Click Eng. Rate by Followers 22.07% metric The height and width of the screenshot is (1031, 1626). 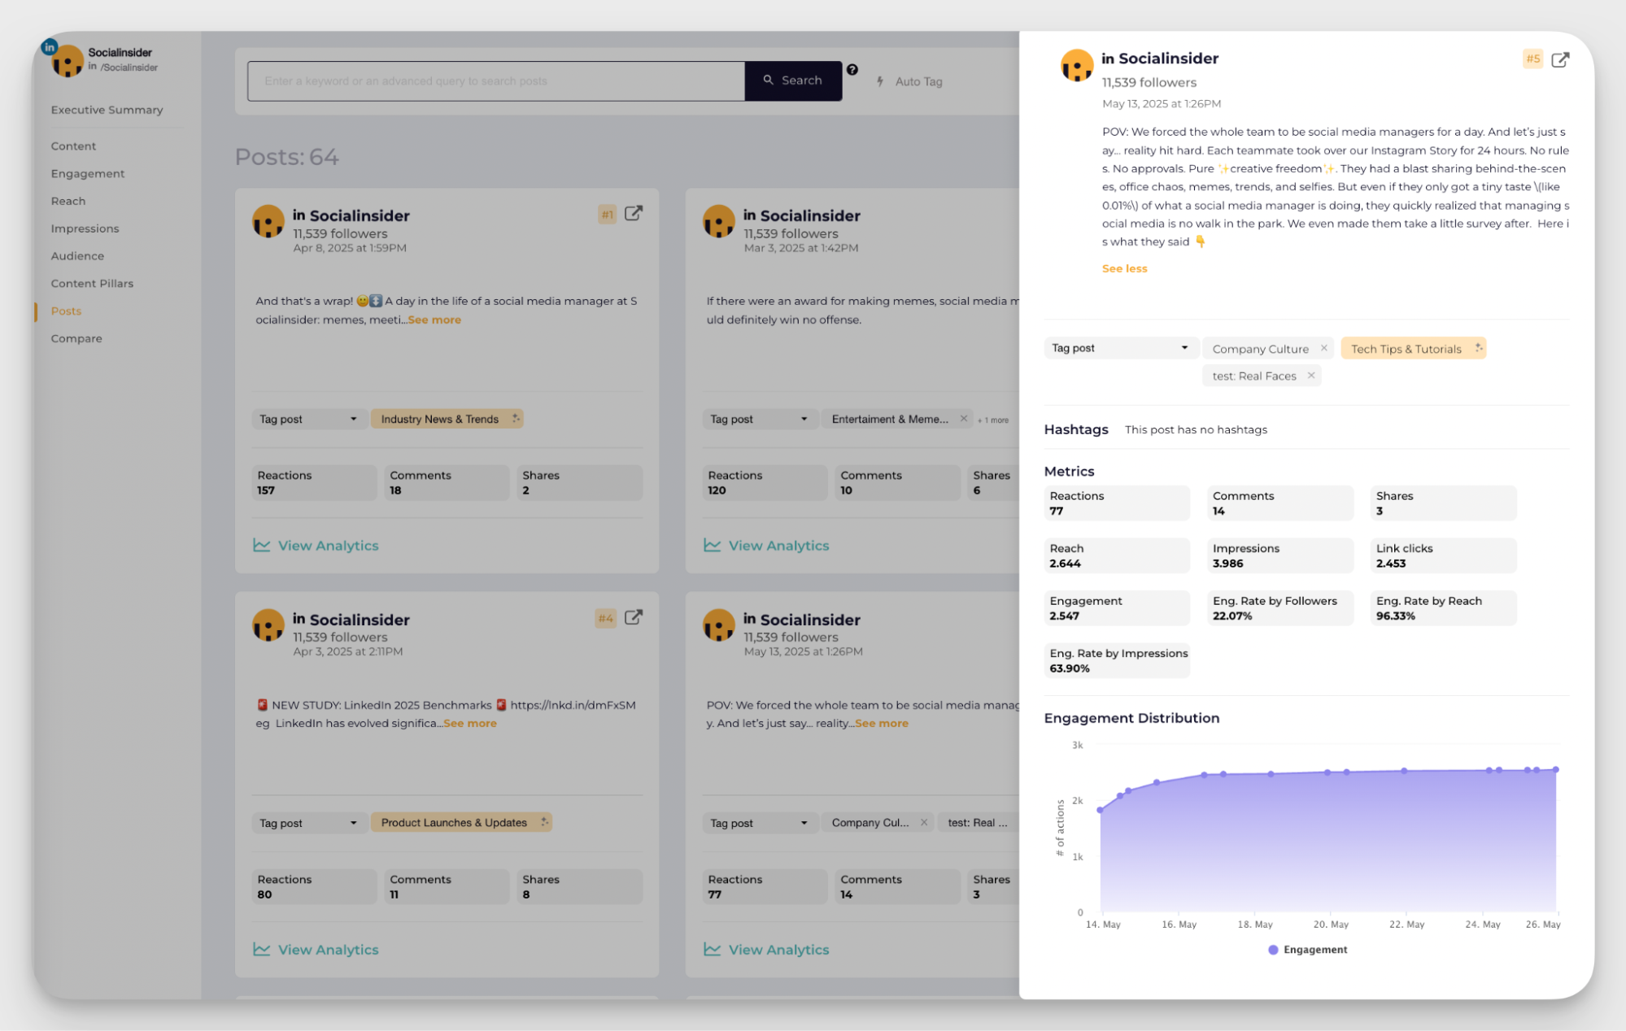coord(1280,608)
